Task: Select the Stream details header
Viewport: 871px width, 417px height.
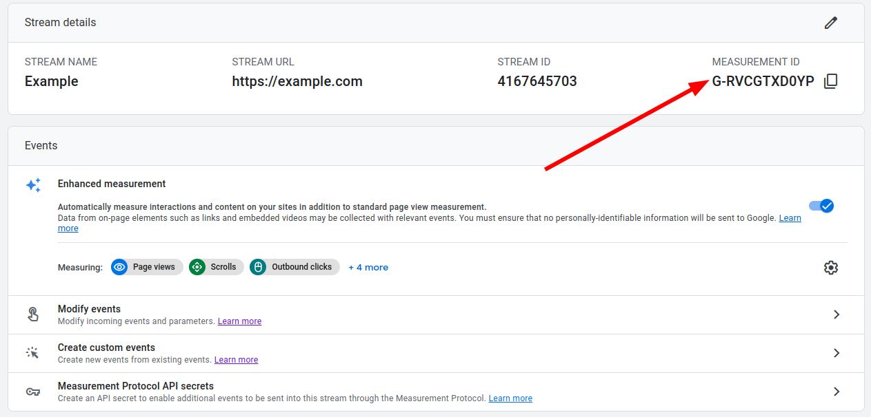Action: tap(60, 22)
